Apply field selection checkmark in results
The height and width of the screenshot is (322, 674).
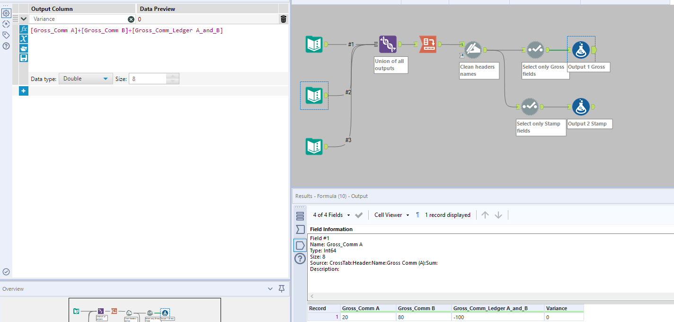click(x=359, y=215)
